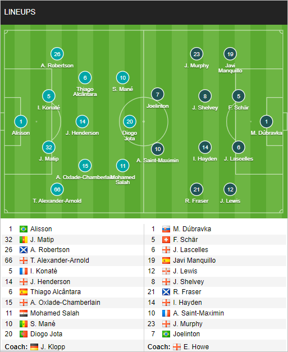Screen dimensions: 288x352
Task: Click Thiago Alcântara's number 6 marker
Action: pyautogui.click(x=85, y=77)
